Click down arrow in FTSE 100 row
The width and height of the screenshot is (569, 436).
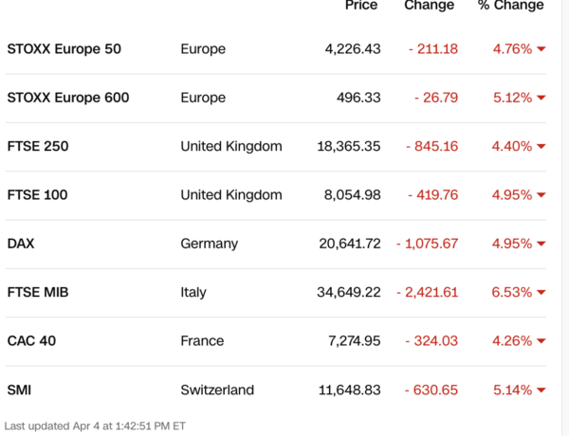tap(541, 196)
